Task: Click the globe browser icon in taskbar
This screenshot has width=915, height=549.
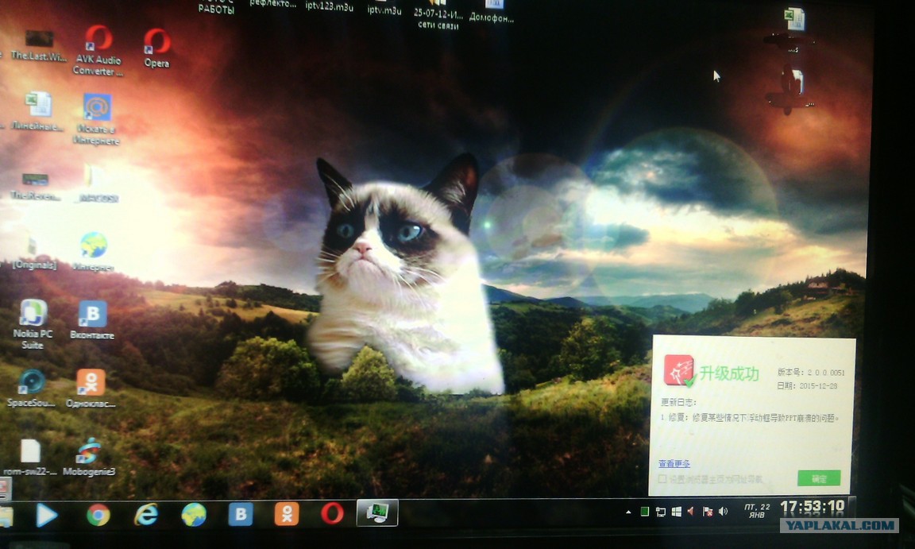Action: point(194,515)
